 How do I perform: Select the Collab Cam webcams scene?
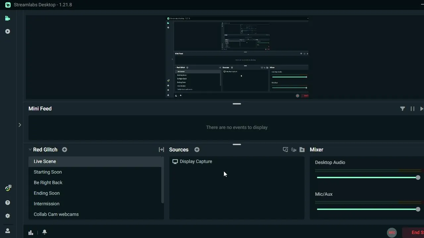(95, 215)
